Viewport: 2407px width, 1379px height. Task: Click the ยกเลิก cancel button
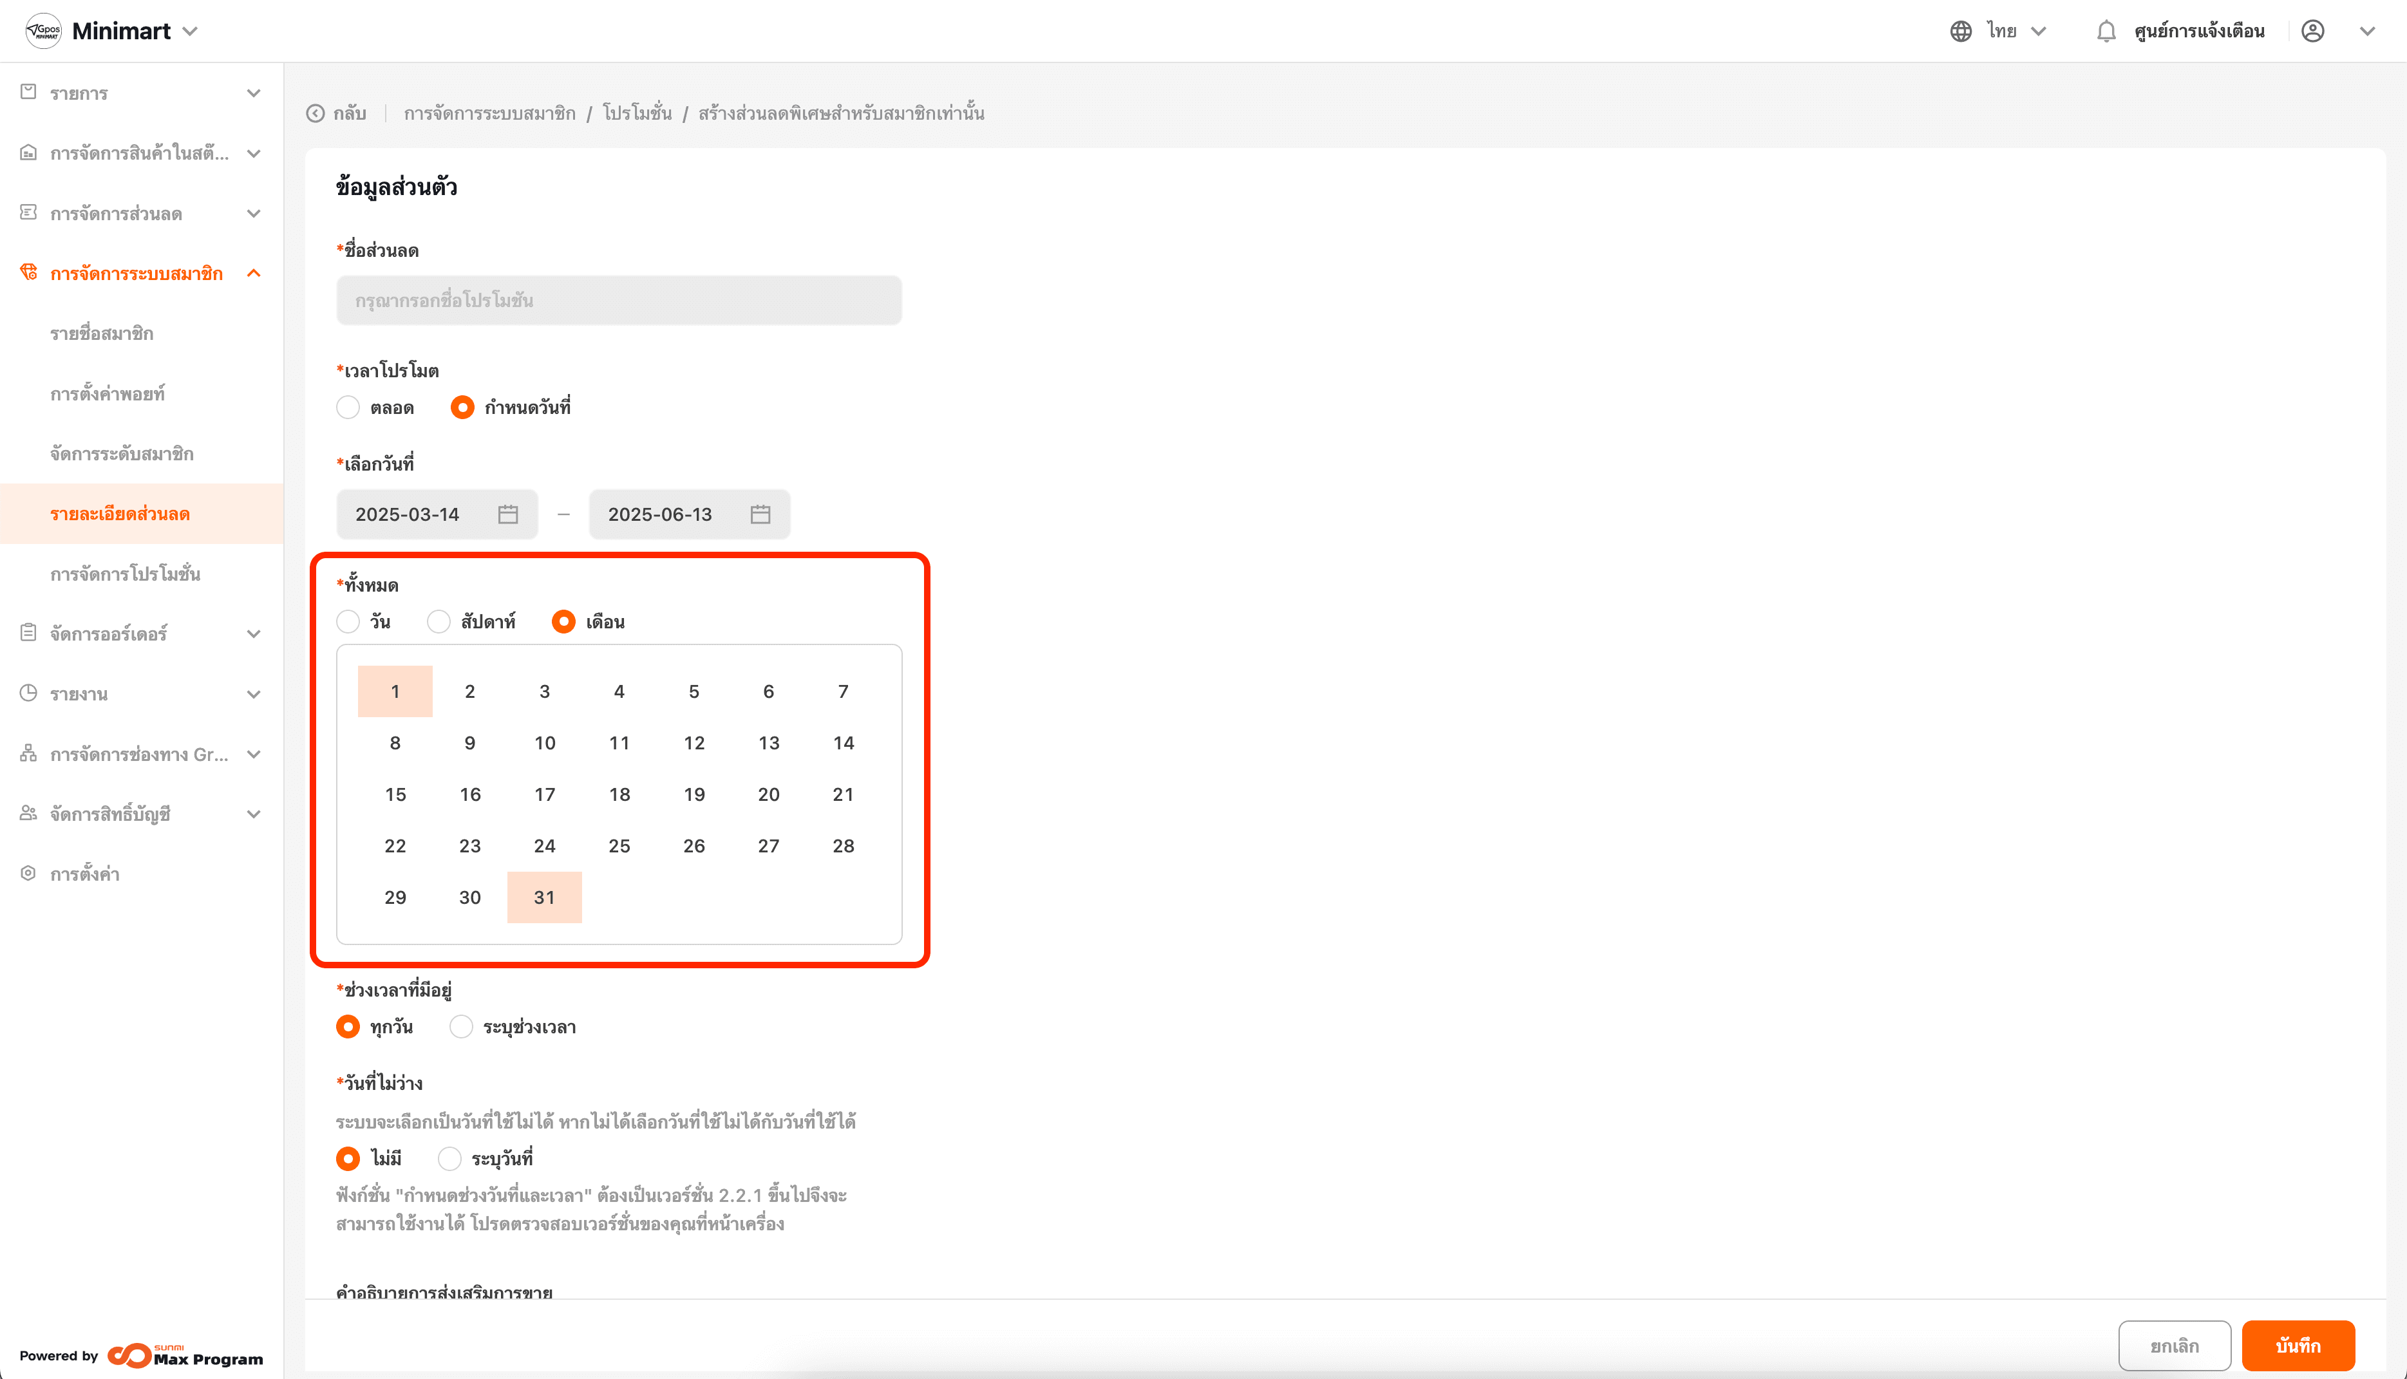[2174, 1345]
